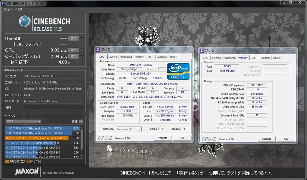307x180 pixels.
Task: Open the ヘルプ menu in Cinebench
Action: click(19, 9)
